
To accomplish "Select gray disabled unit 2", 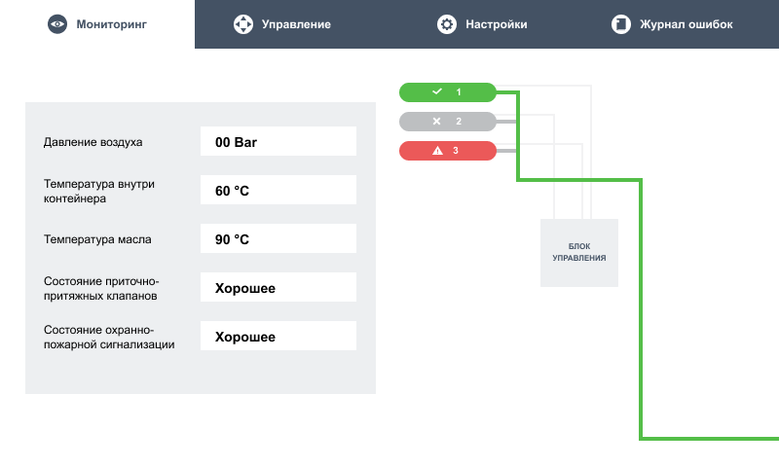I will pyautogui.click(x=448, y=122).
